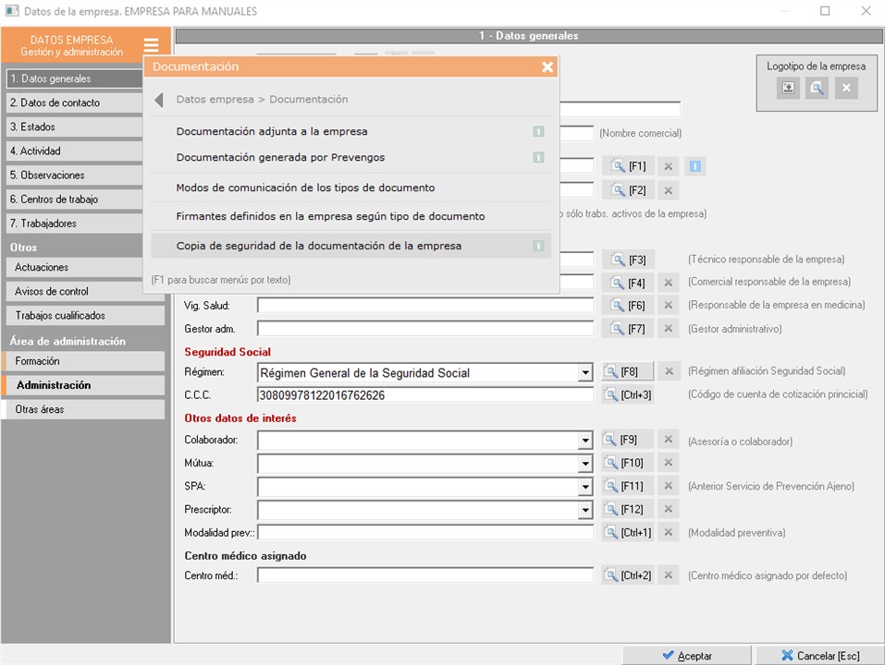
Task: Remove the company logo with the X icon
Action: 844,88
